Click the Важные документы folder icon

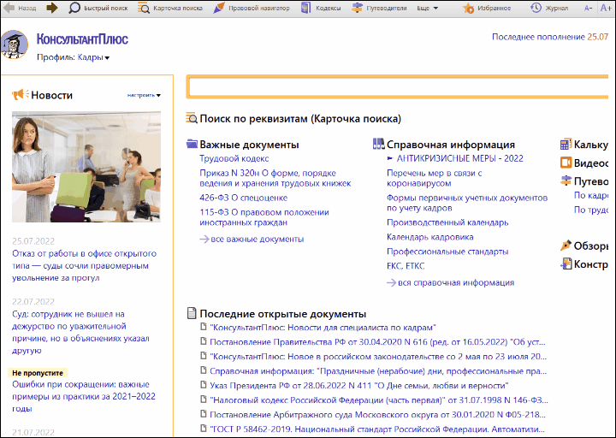192,145
